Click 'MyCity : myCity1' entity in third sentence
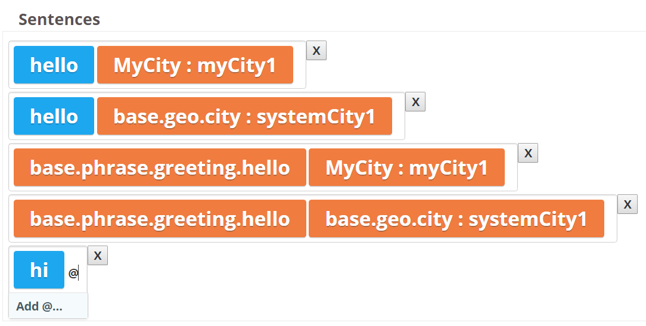 tap(406, 167)
